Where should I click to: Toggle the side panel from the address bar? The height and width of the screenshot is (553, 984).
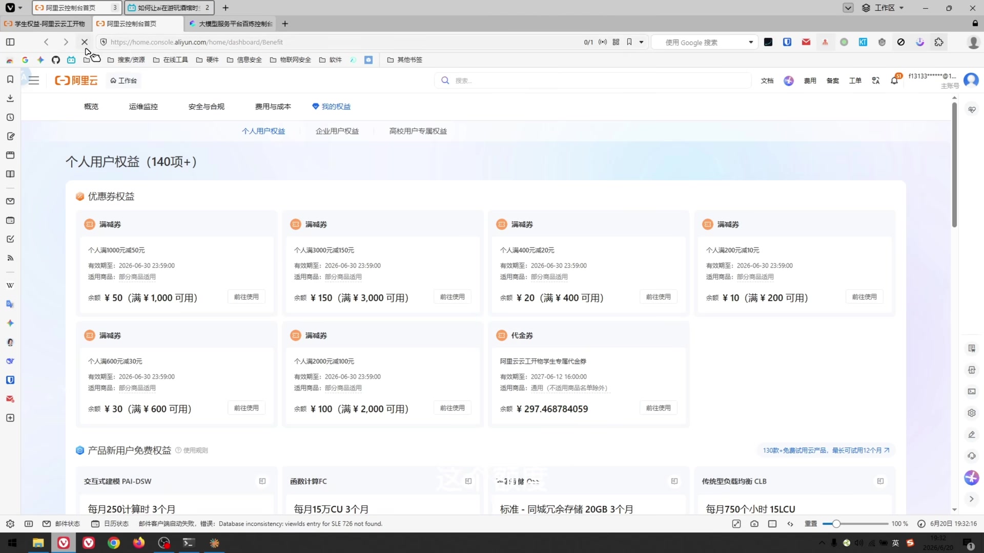(x=10, y=42)
